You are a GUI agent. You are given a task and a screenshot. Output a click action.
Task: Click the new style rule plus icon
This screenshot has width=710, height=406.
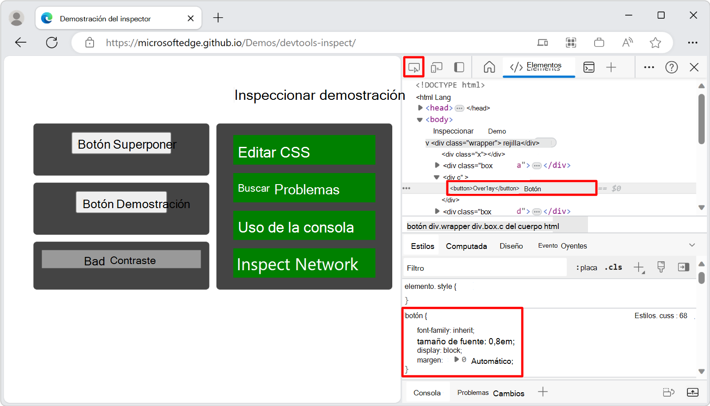[639, 267]
